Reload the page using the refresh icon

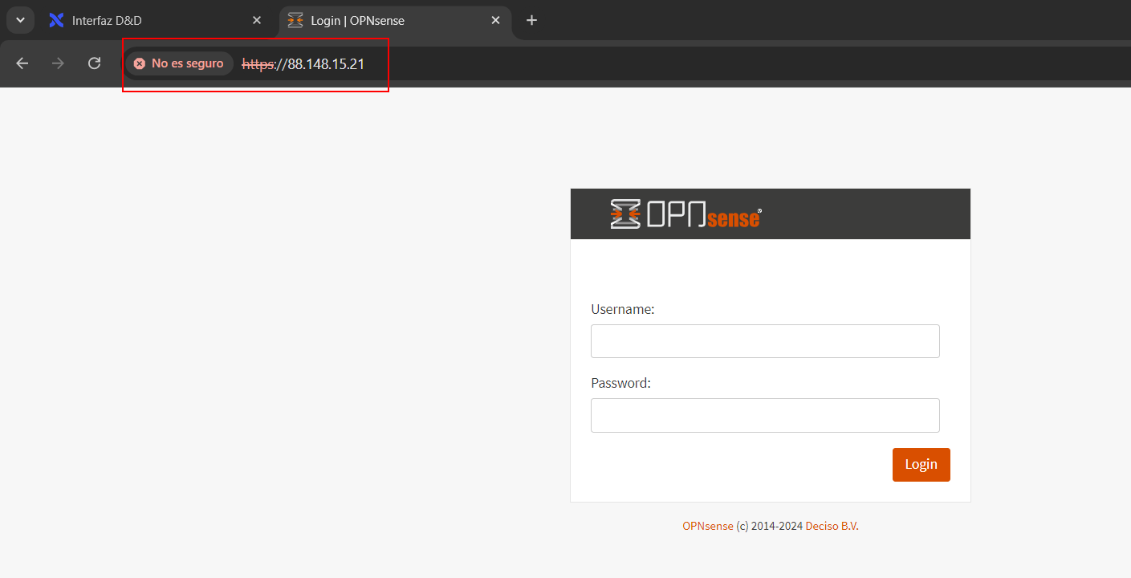click(x=95, y=63)
